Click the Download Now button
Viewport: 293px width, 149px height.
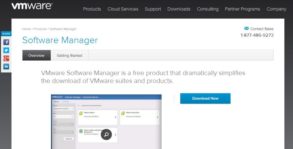click(205, 98)
